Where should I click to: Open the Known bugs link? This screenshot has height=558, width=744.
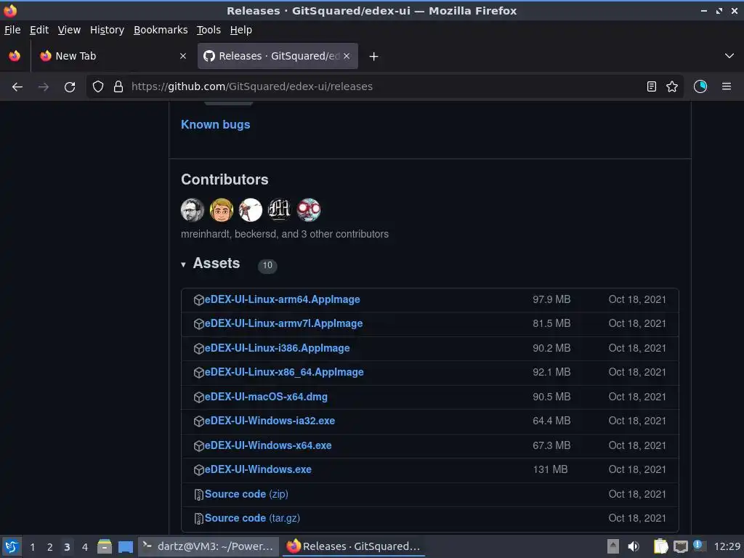click(215, 125)
